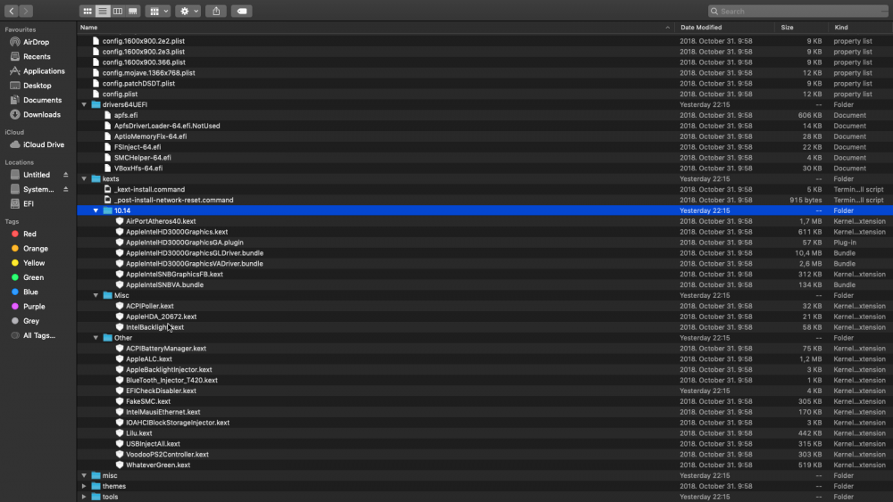Switch to icon view

[88, 11]
